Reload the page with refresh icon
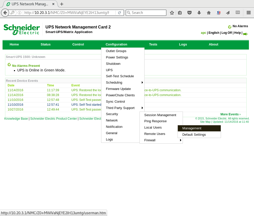 120,13
